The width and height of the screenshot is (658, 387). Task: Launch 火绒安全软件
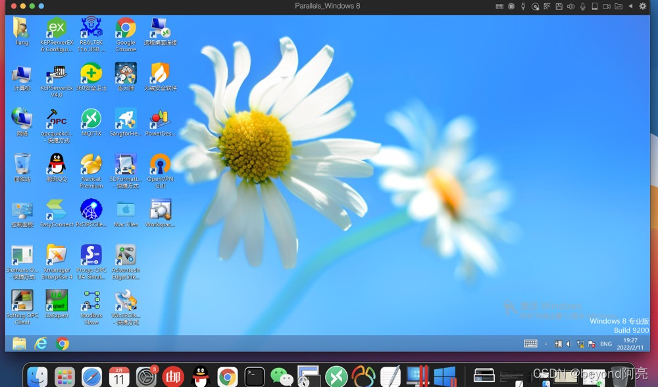[161, 77]
